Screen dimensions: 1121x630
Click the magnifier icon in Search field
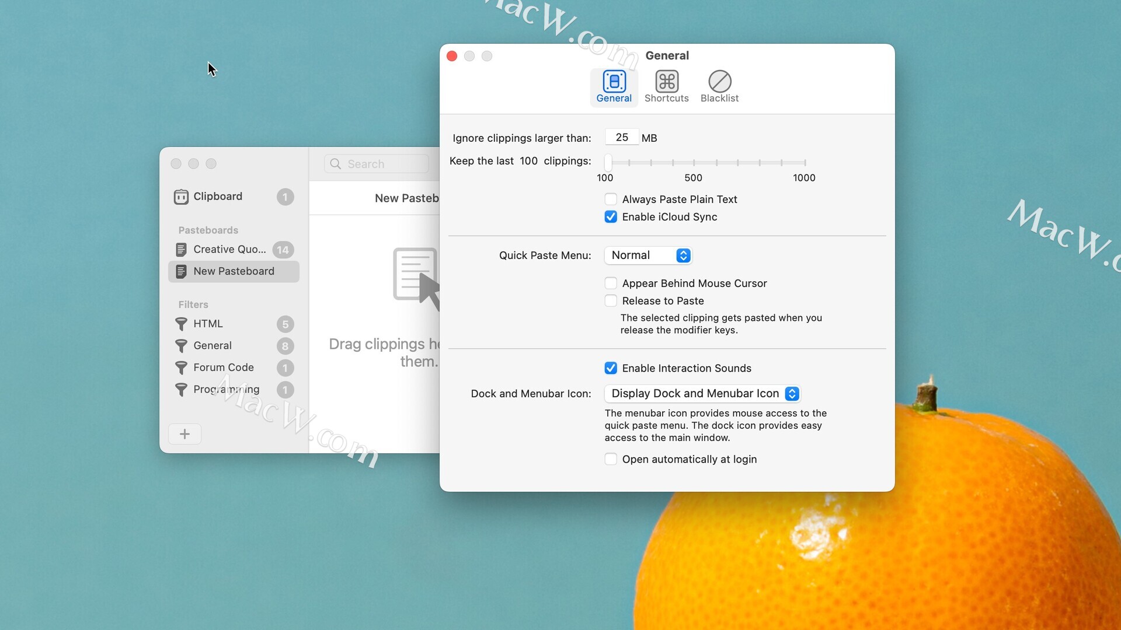[335, 164]
